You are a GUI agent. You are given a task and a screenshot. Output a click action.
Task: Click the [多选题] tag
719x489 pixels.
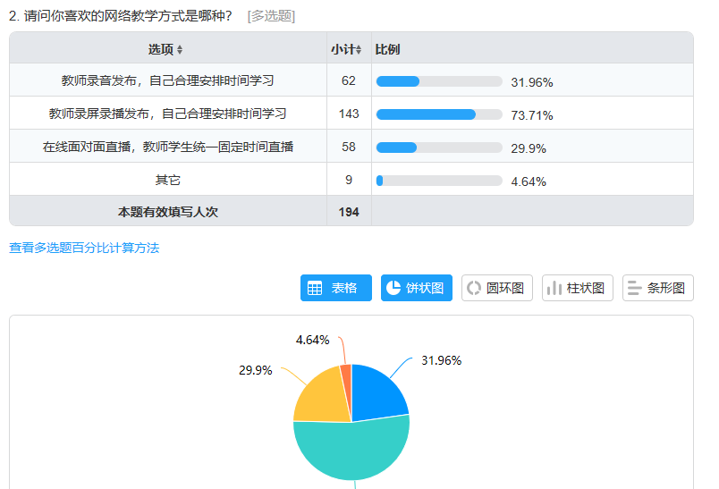(271, 16)
